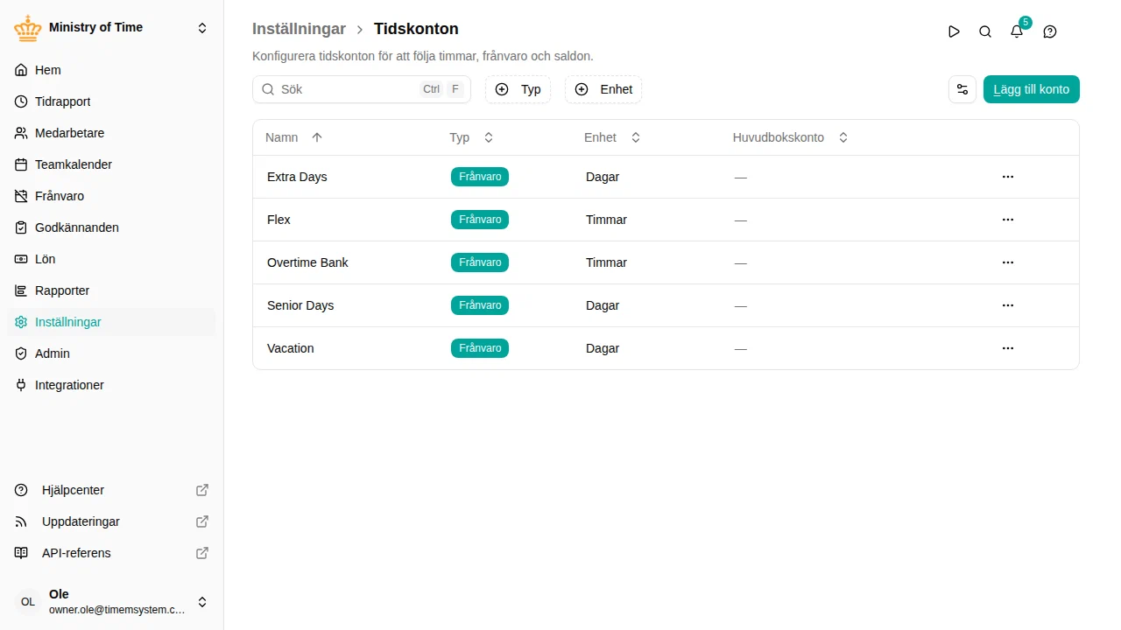Open Godkännanden in the sidebar

111,227
